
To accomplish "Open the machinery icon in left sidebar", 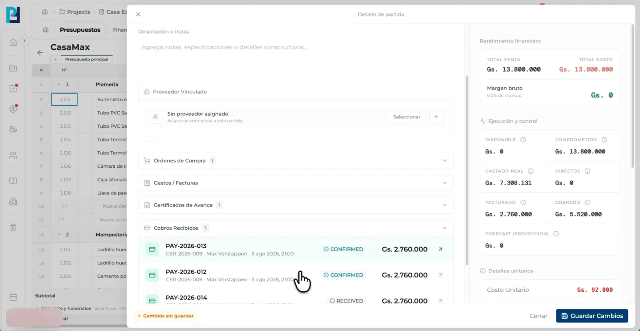I will 13,129.
